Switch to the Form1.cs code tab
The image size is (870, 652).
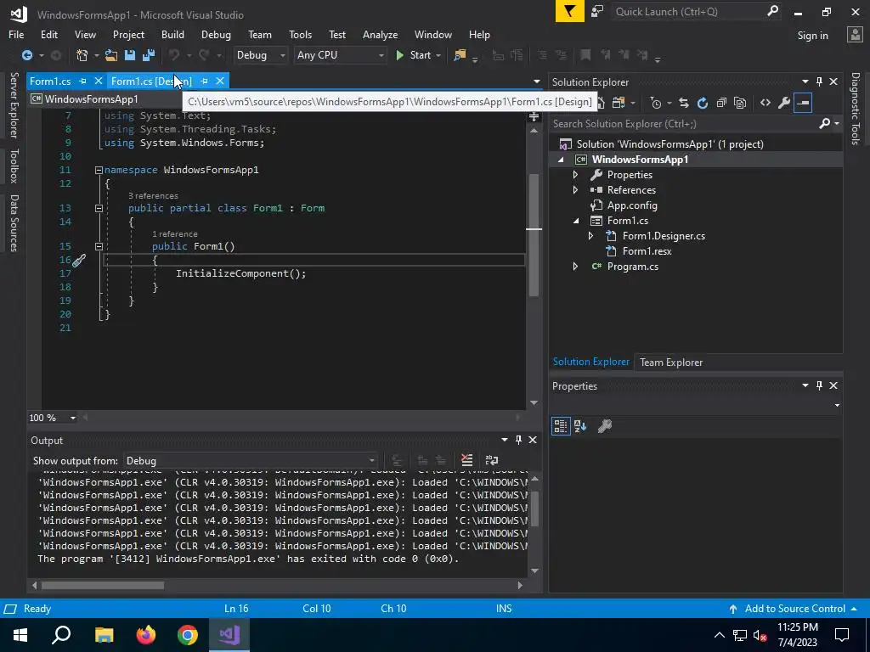50,81
